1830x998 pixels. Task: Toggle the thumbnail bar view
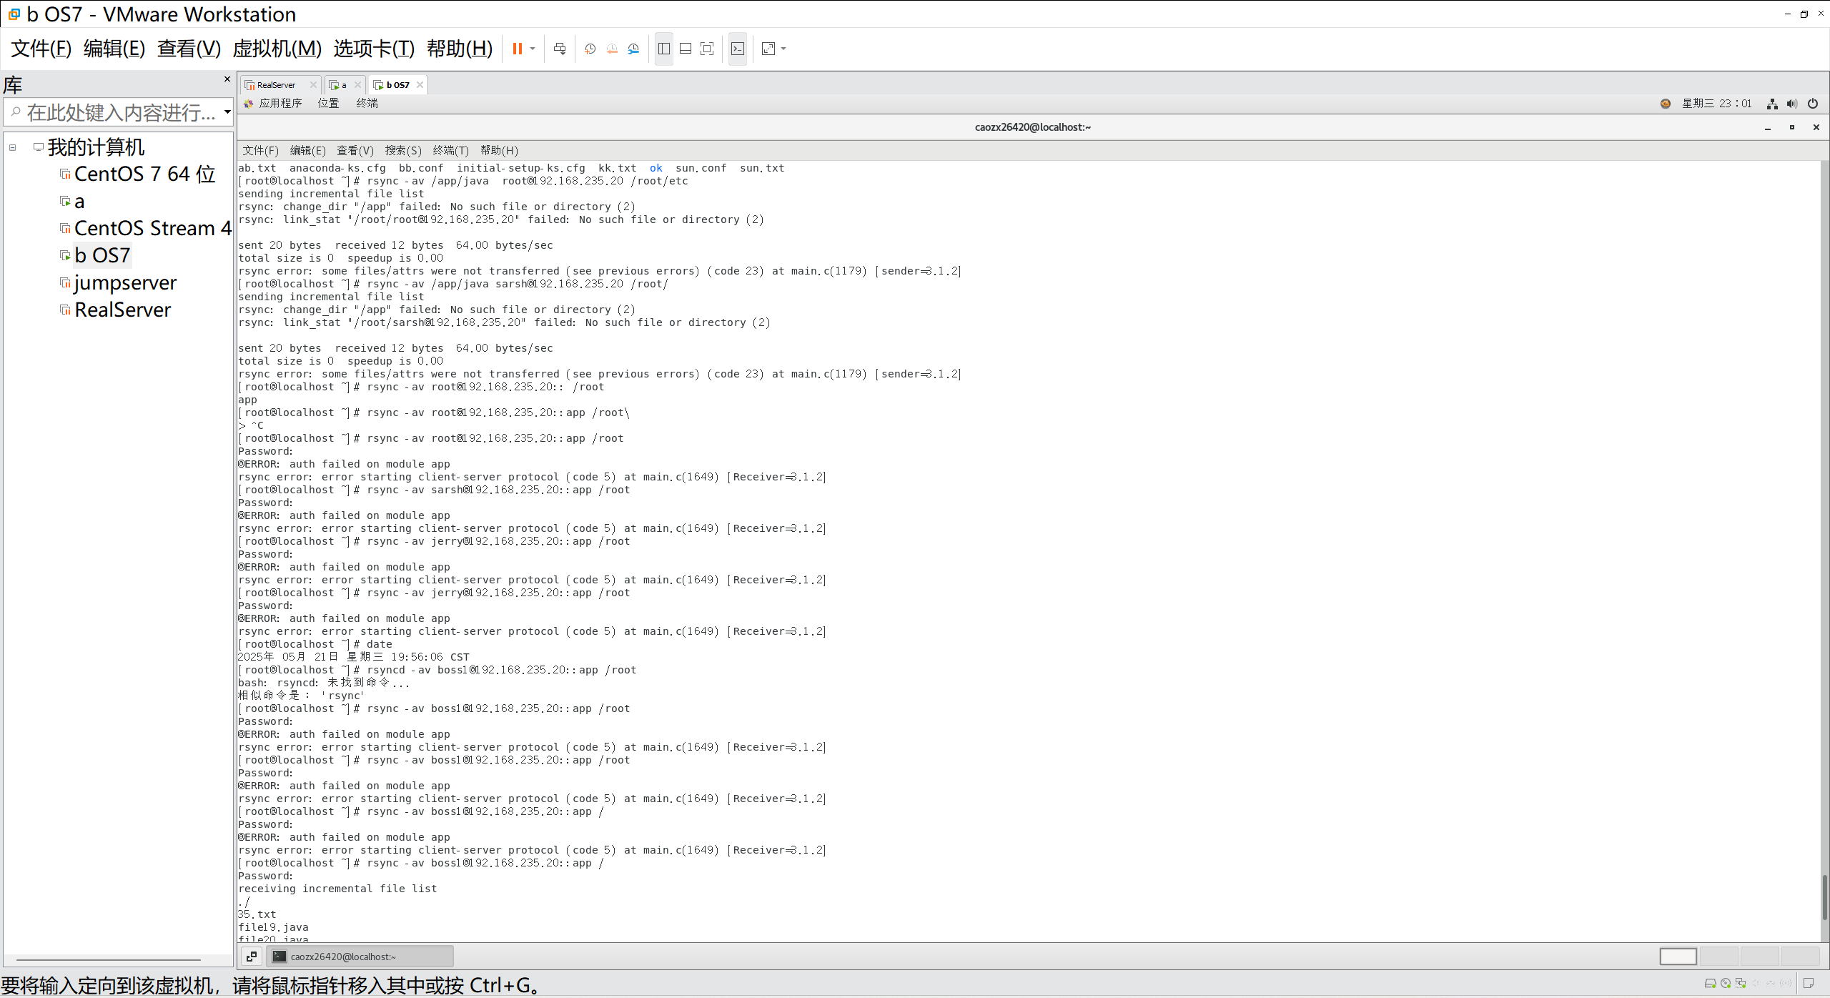[x=686, y=49]
